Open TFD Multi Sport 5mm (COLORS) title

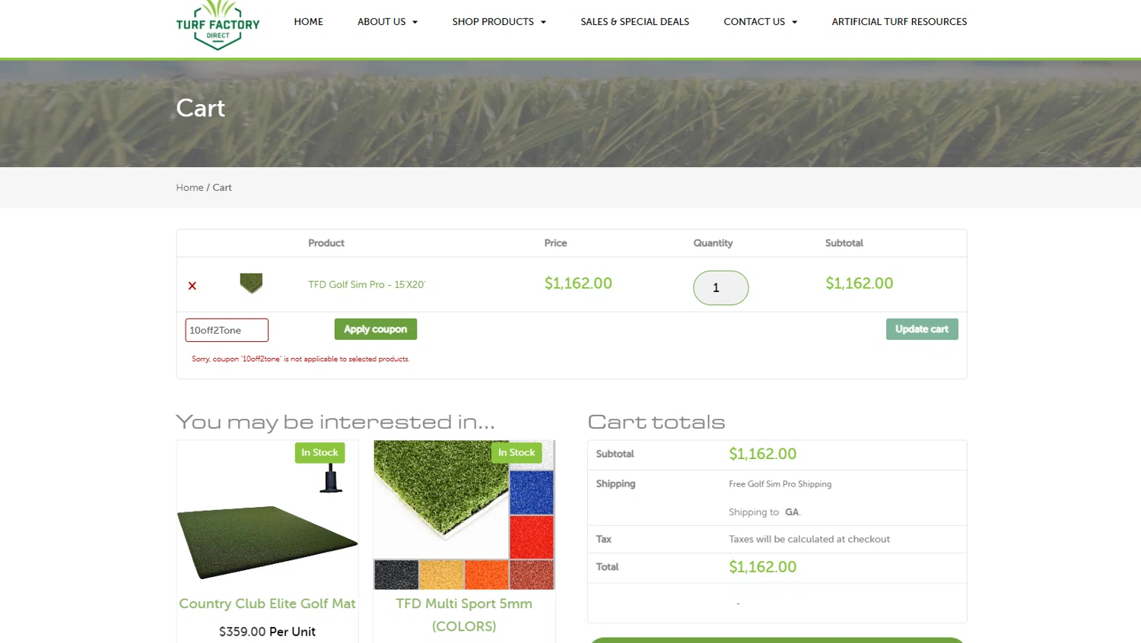click(x=464, y=615)
